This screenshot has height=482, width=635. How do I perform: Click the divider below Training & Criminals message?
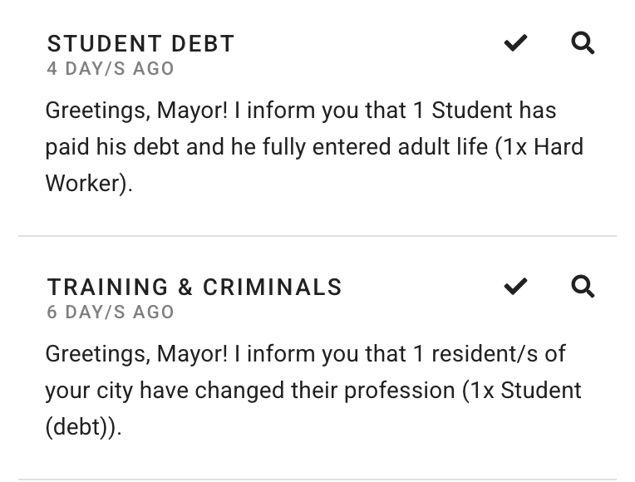click(x=317, y=480)
